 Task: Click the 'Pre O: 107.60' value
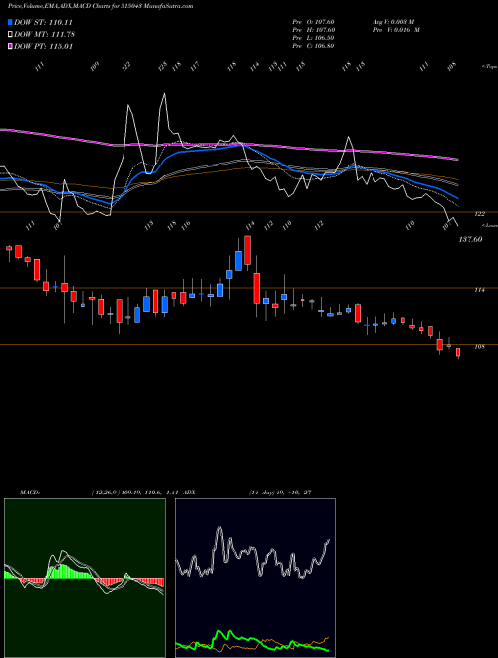pyautogui.click(x=313, y=21)
